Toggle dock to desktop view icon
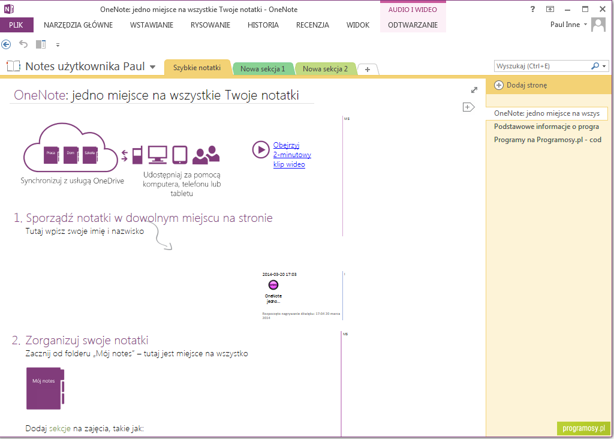Image resolution: width=614 pixels, height=439 pixels. [41, 44]
